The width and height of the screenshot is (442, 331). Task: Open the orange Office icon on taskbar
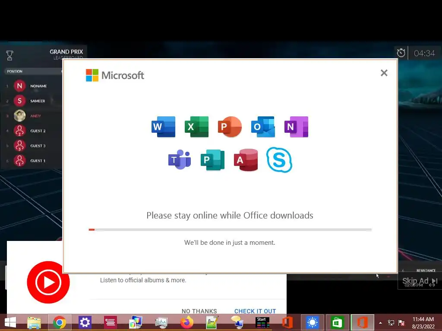click(287, 322)
